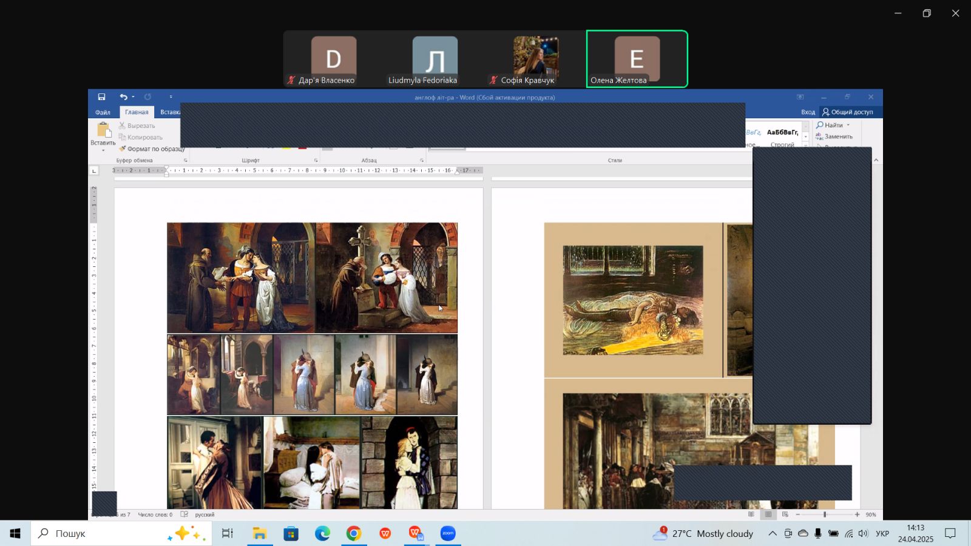The width and height of the screenshot is (971, 546).
Task: Open the Файл tab
Action: pyautogui.click(x=103, y=112)
